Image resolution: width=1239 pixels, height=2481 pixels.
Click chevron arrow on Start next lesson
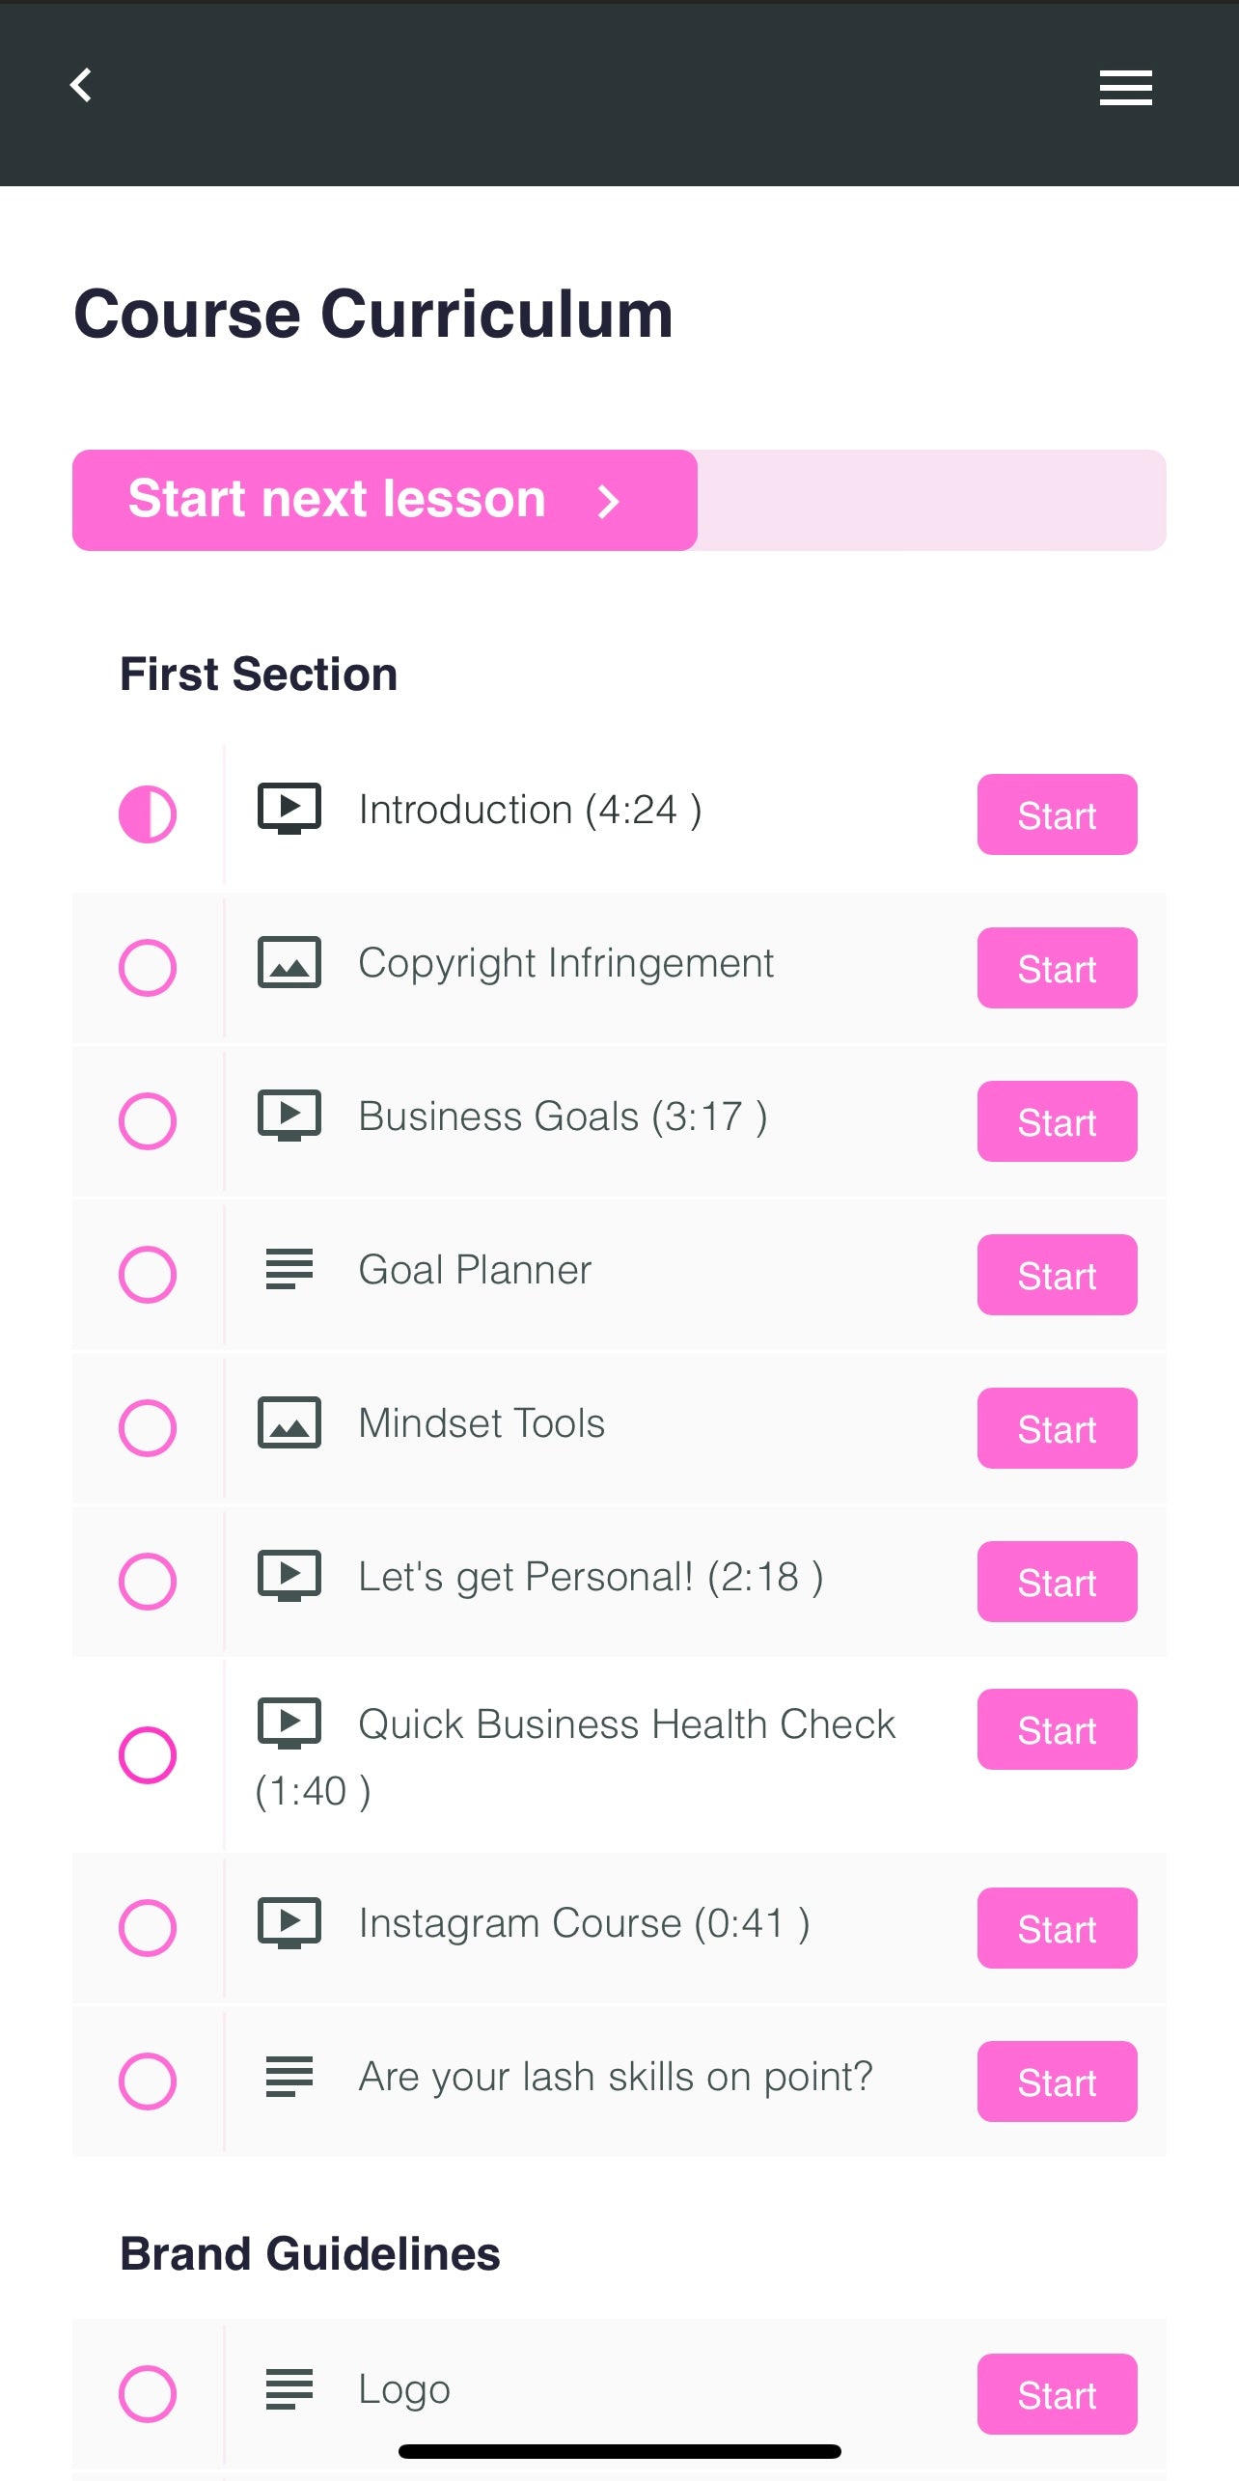[608, 501]
